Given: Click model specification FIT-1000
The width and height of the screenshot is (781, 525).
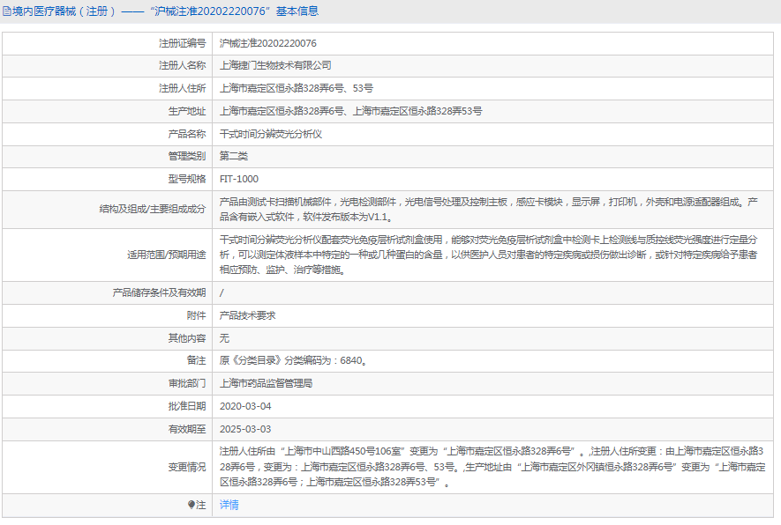Looking at the screenshot, I should coord(239,179).
